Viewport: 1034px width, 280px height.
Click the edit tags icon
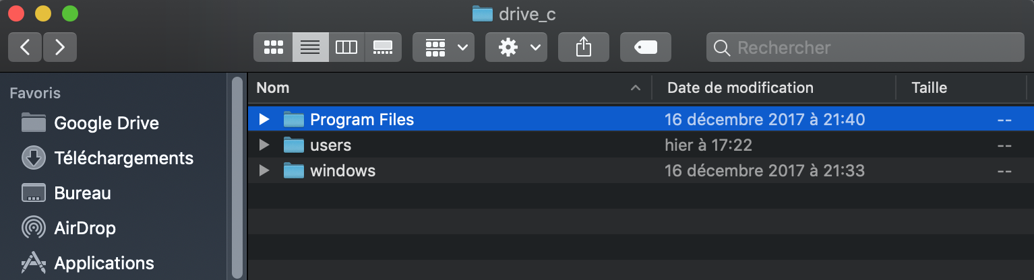[646, 47]
